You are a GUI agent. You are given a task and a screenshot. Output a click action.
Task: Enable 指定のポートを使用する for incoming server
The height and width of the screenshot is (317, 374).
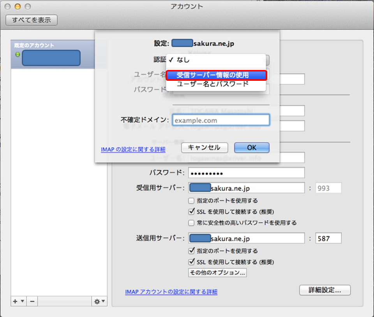[x=191, y=201]
